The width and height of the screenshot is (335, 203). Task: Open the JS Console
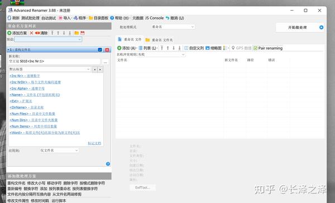(x=154, y=18)
